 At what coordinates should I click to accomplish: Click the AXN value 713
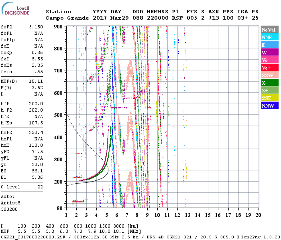(x=214, y=18)
